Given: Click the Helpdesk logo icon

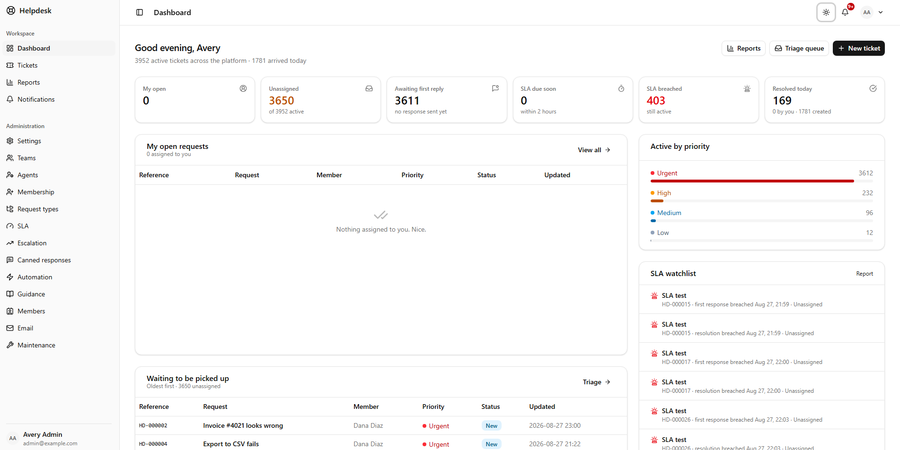Looking at the screenshot, I should [x=11, y=10].
